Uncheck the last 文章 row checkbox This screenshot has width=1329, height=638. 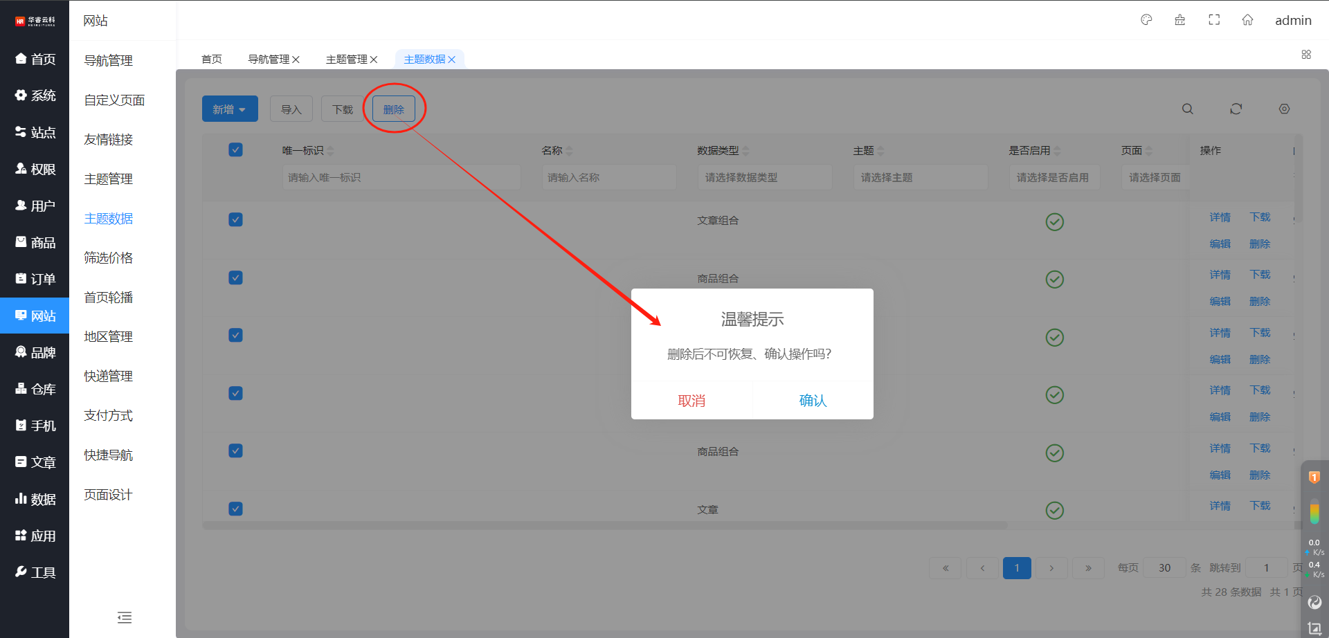tap(235, 509)
